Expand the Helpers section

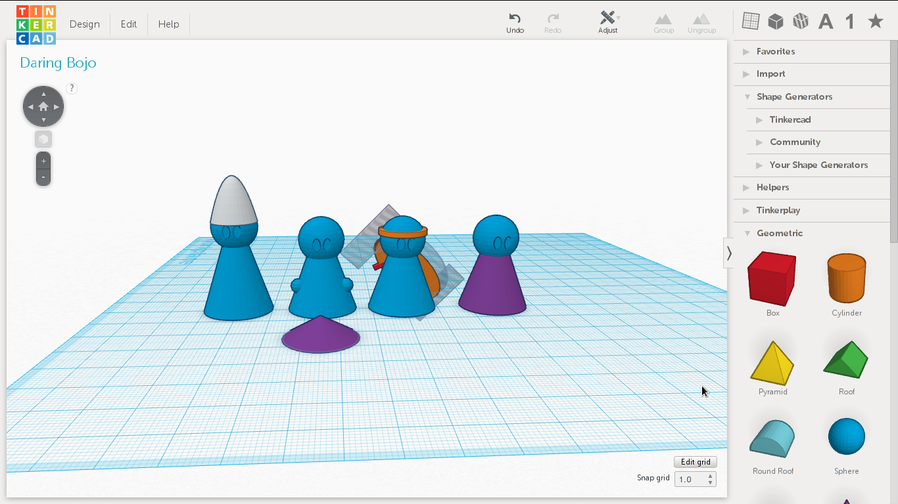click(x=772, y=188)
